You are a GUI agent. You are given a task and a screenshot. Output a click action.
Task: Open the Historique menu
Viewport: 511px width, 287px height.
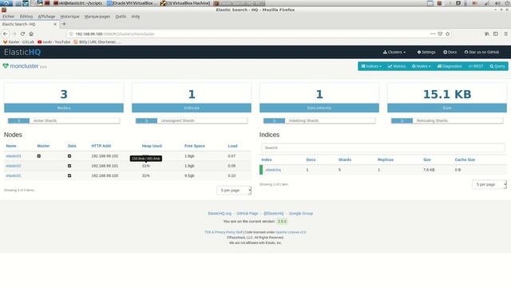pos(69,16)
